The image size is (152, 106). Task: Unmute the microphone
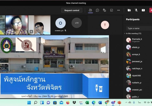136,10
